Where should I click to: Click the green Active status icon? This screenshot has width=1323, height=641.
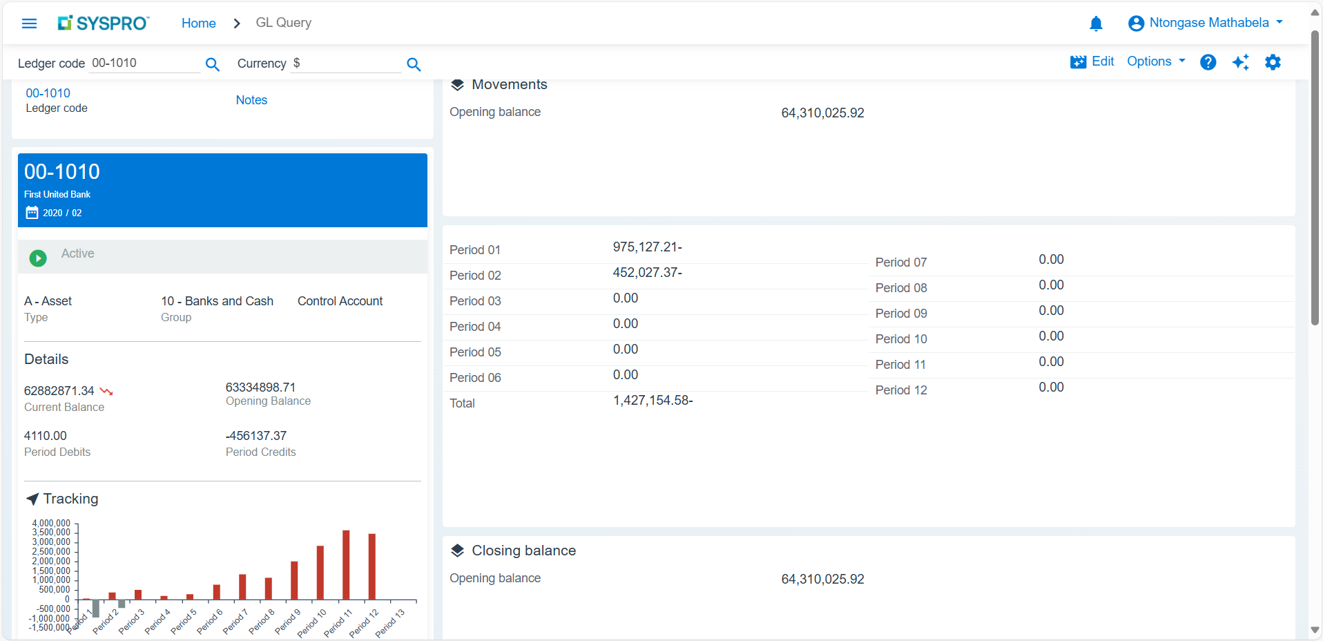[x=38, y=258]
